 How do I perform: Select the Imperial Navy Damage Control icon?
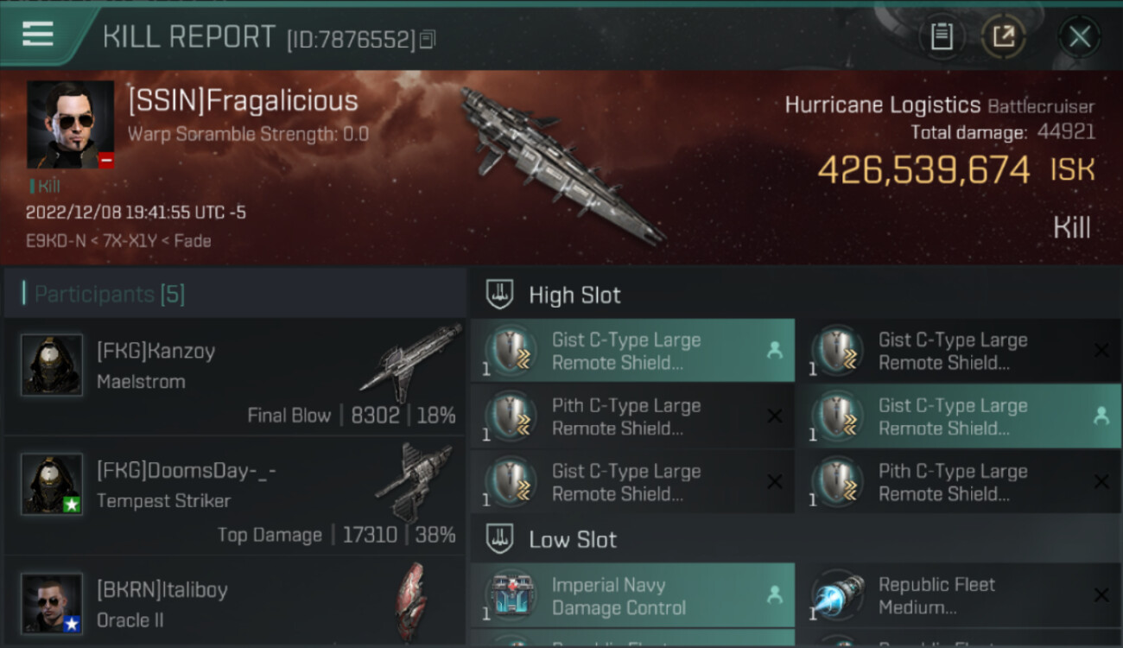(x=512, y=594)
